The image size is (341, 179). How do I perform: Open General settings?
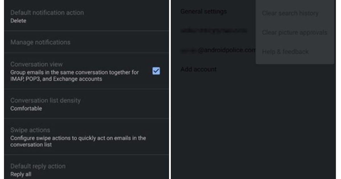(203, 11)
